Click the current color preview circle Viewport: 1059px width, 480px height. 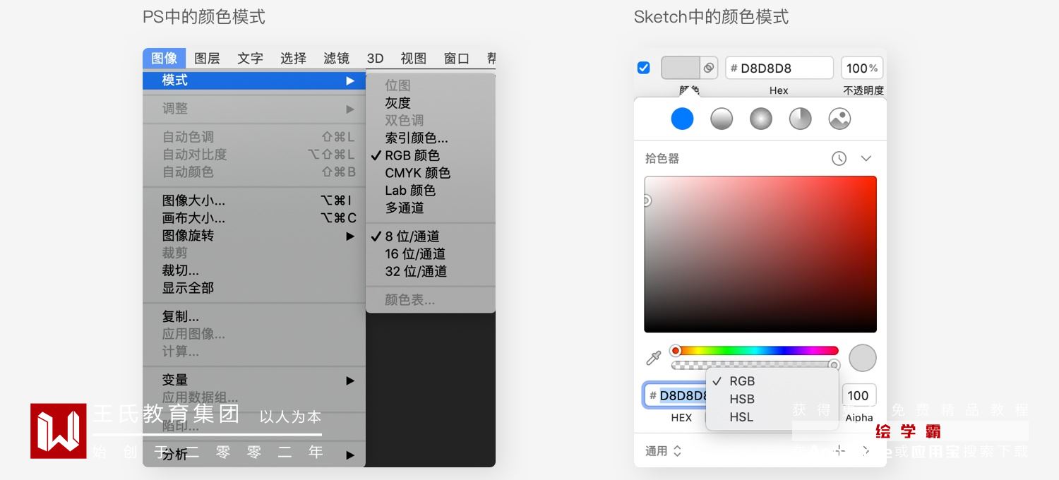click(862, 358)
